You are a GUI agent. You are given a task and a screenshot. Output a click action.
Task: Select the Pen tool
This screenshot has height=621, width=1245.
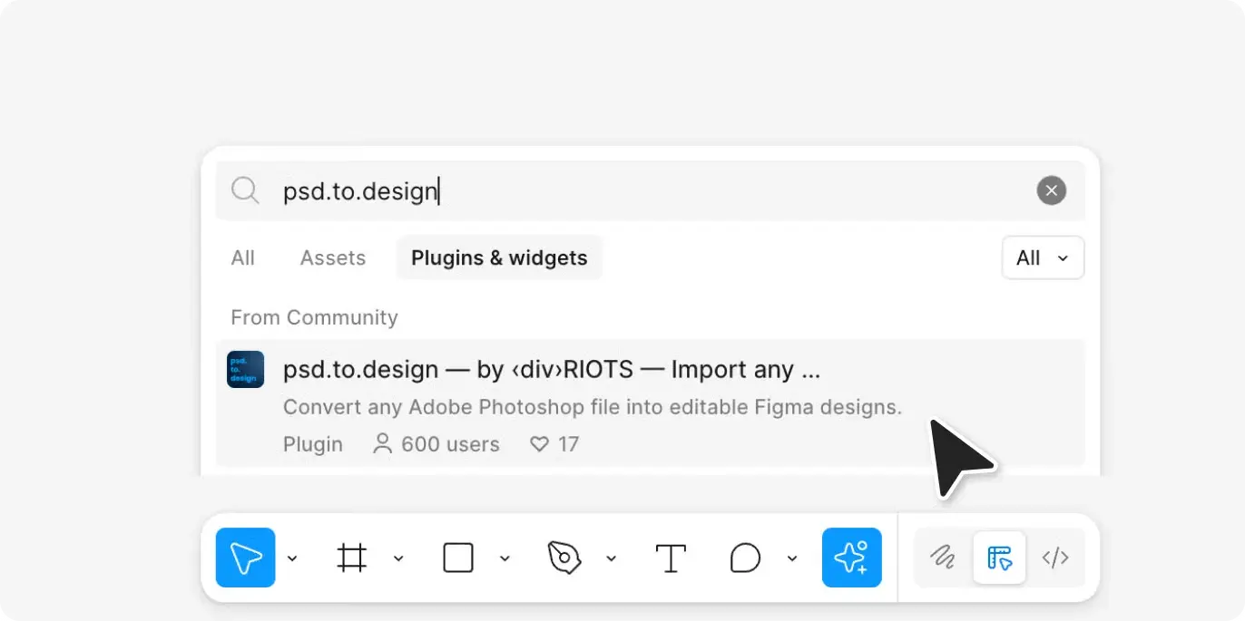pyautogui.click(x=564, y=558)
